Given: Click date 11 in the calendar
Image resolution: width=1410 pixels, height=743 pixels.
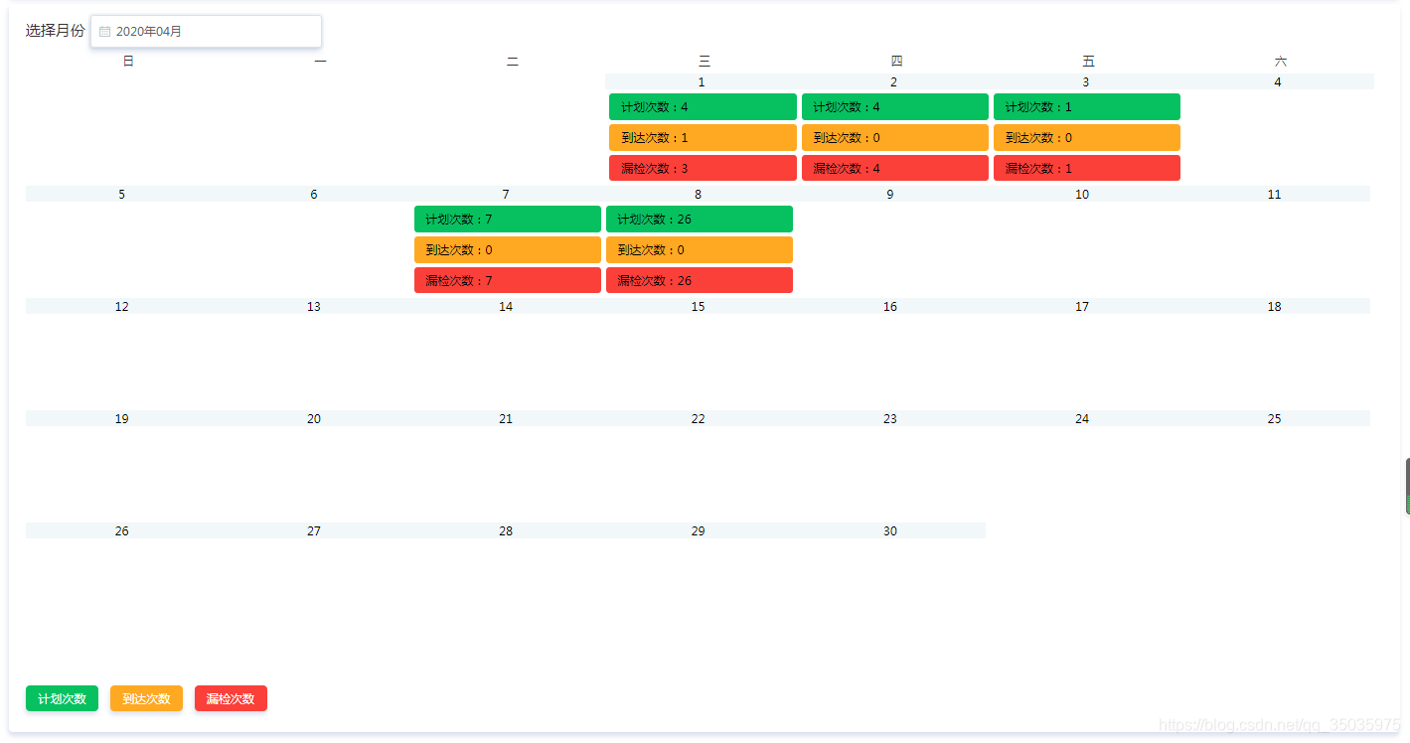Looking at the screenshot, I should click(x=1274, y=194).
